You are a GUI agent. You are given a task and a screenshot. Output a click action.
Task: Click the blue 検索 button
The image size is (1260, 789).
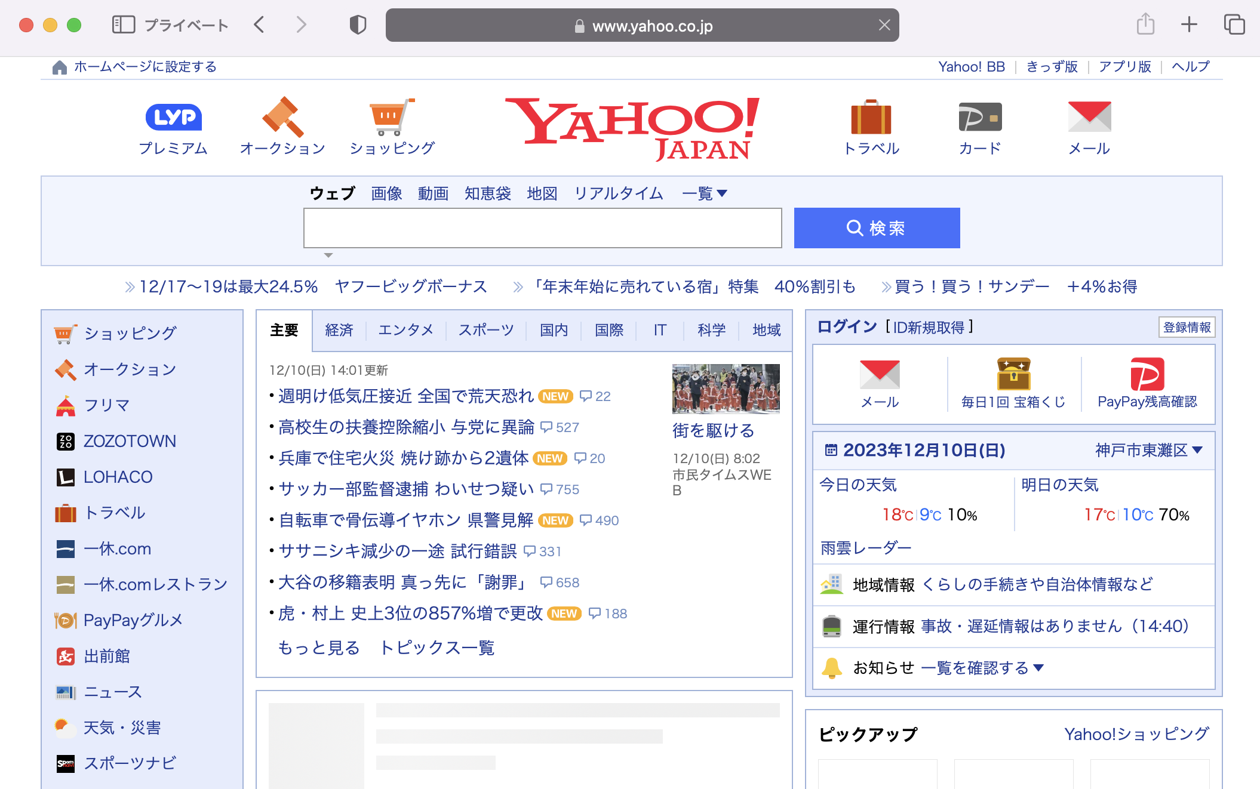point(877,228)
